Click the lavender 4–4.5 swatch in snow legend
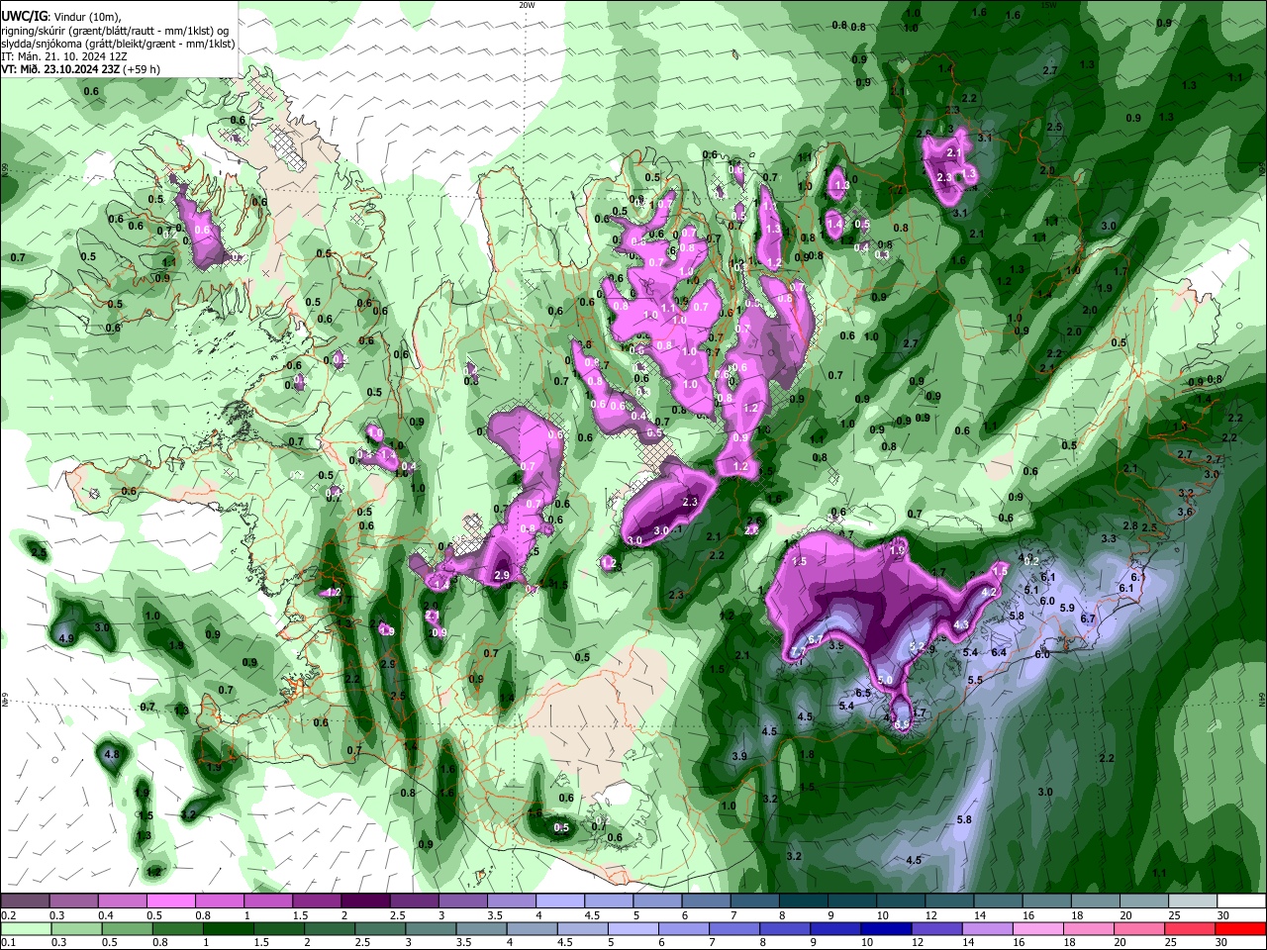This screenshot has height=950, width=1267. (x=559, y=902)
